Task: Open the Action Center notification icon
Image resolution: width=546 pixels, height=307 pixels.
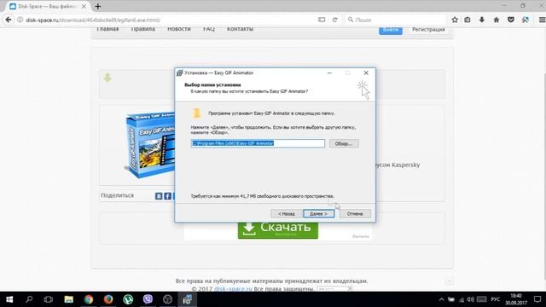Action: (537, 299)
